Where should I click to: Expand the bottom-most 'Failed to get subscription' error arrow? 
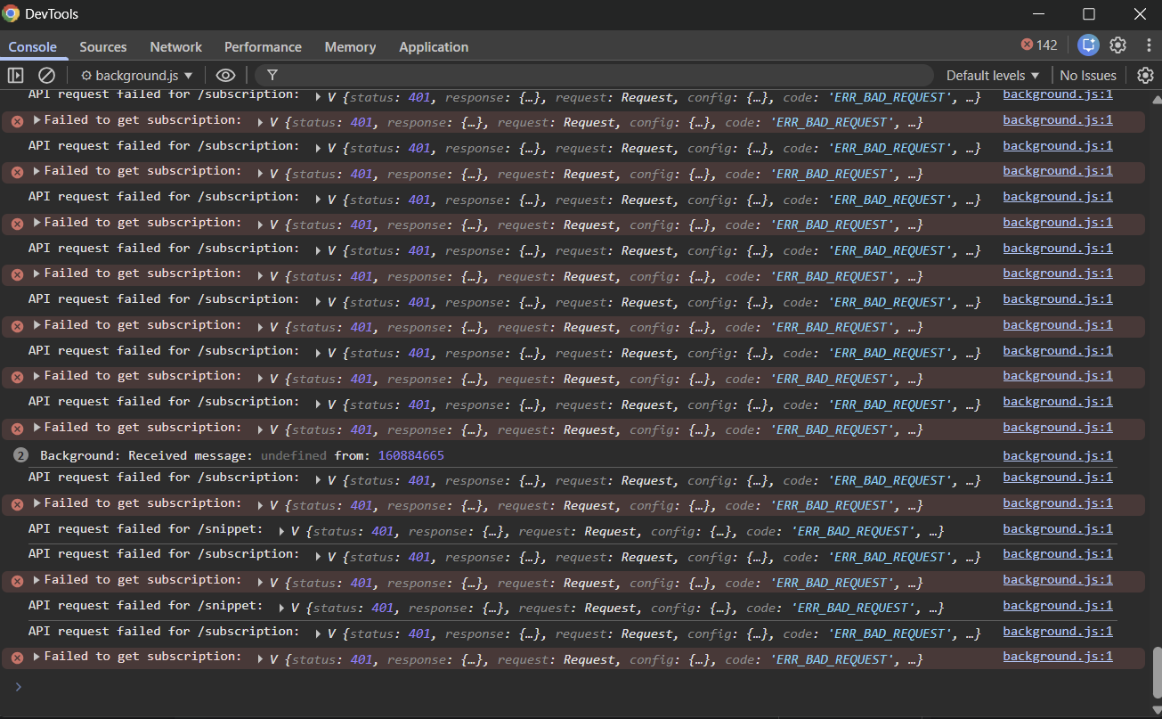click(x=37, y=657)
